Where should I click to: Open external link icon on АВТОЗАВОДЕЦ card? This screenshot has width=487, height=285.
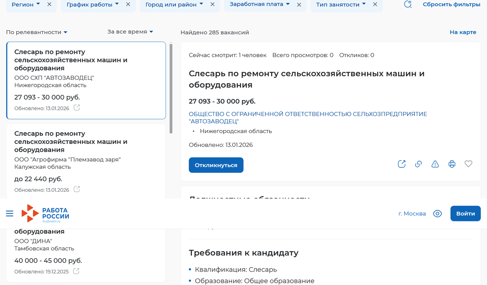pyautogui.click(x=76, y=108)
